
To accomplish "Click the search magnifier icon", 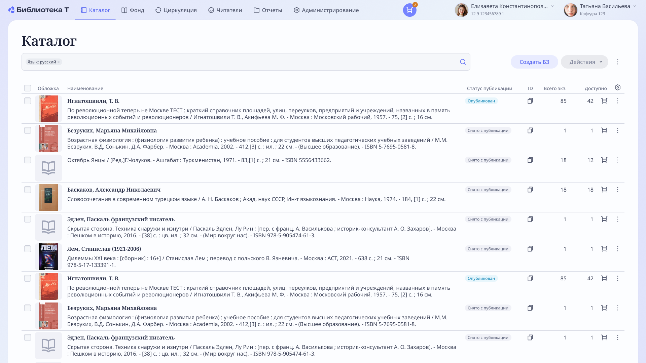I will click(463, 62).
